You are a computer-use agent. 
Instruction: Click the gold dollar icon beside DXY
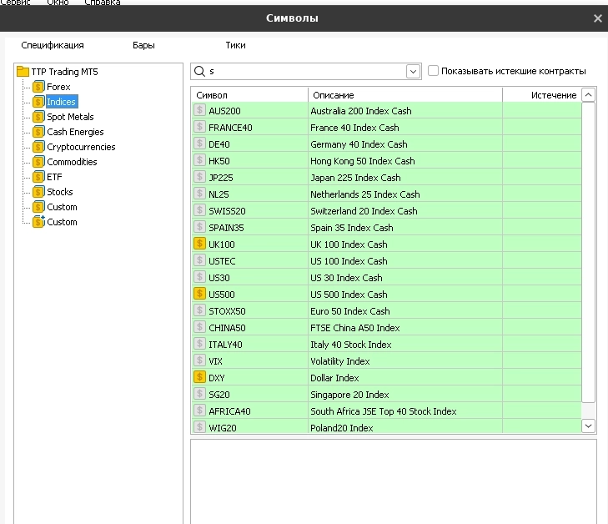point(199,377)
